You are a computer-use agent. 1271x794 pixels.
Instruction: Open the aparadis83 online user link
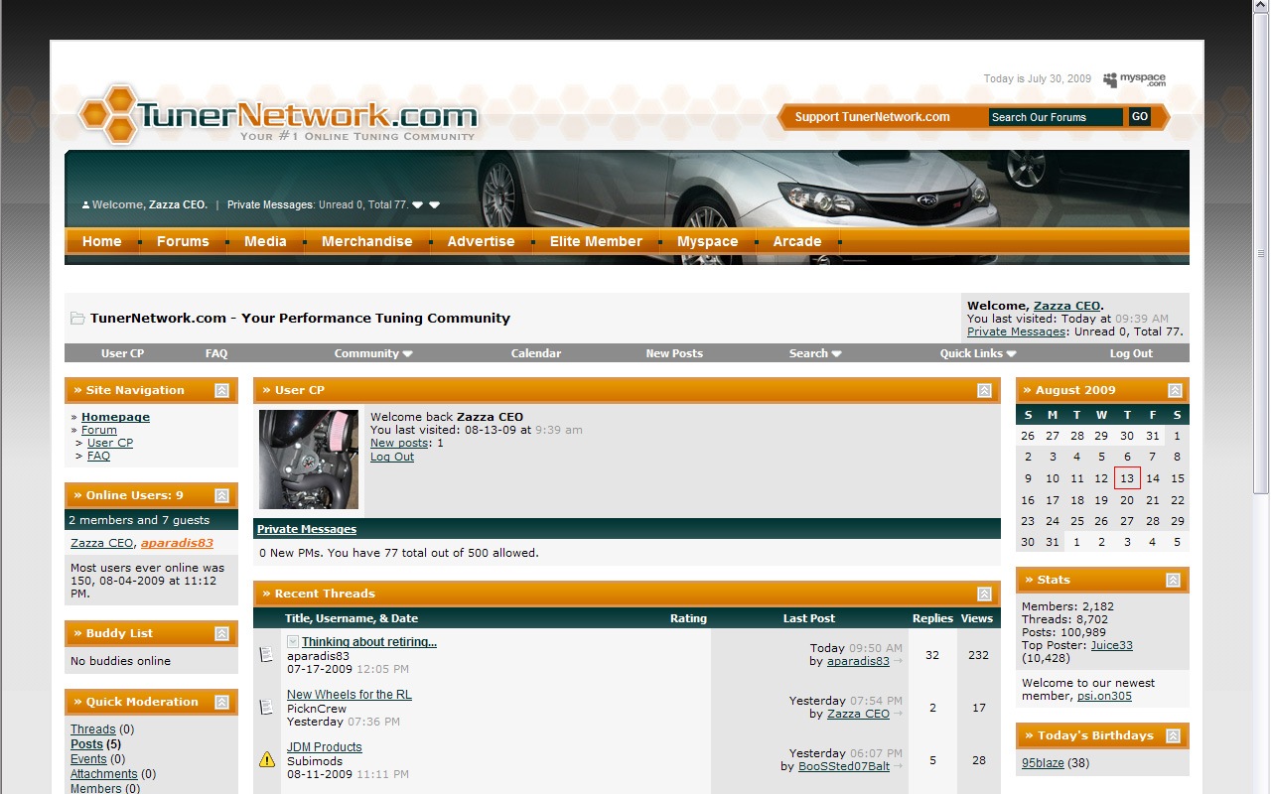click(177, 543)
